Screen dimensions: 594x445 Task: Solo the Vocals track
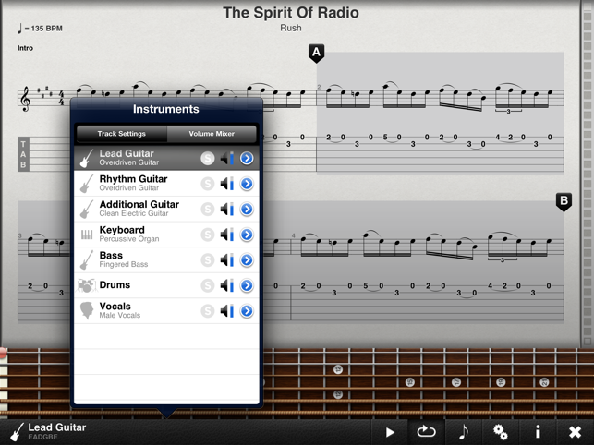(208, 311)
